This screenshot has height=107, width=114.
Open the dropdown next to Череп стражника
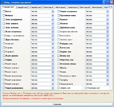coord(107,11)
